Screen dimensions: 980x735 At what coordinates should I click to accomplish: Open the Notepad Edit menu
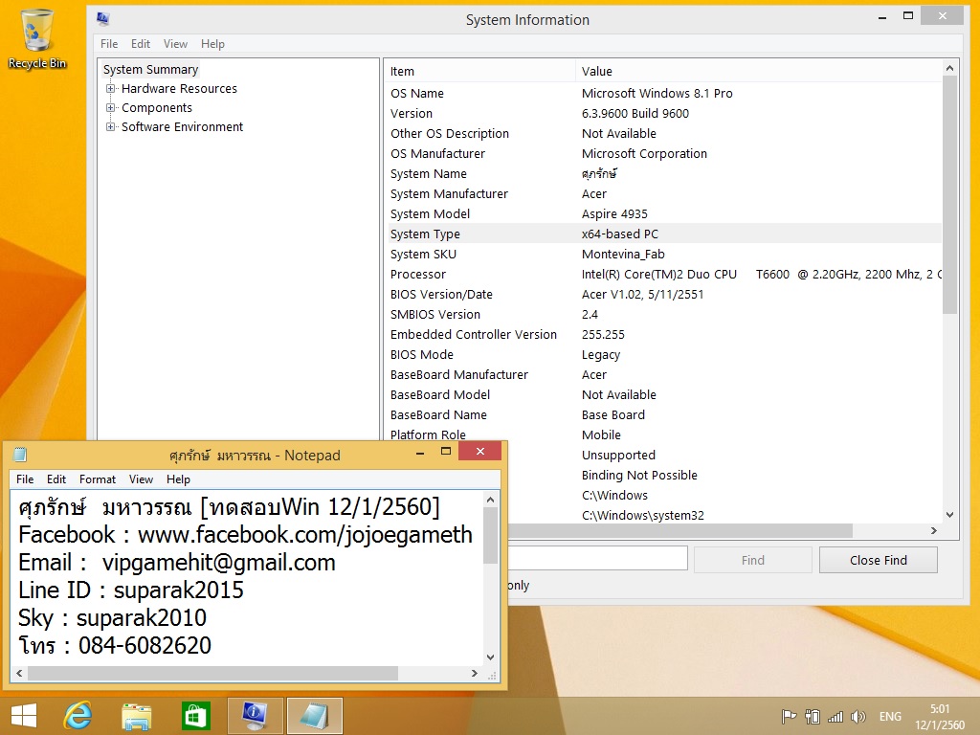(56, 479)
